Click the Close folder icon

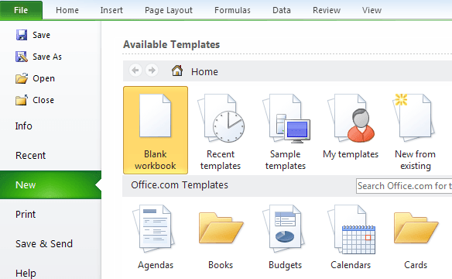[22, 100]
